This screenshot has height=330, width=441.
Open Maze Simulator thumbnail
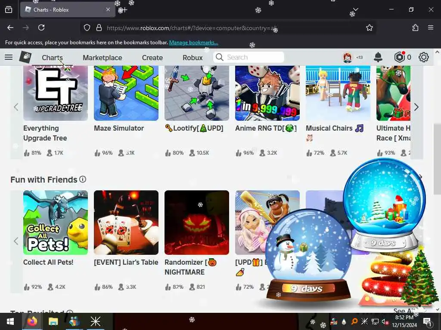point(126,93)
